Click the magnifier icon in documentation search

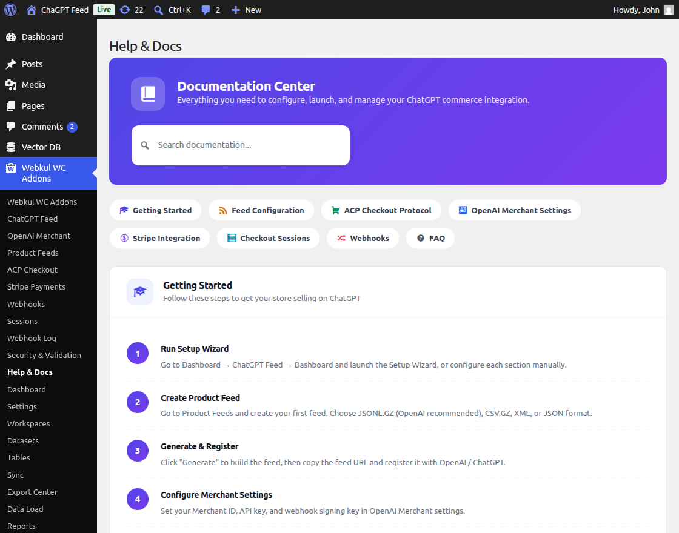point(145,145)
